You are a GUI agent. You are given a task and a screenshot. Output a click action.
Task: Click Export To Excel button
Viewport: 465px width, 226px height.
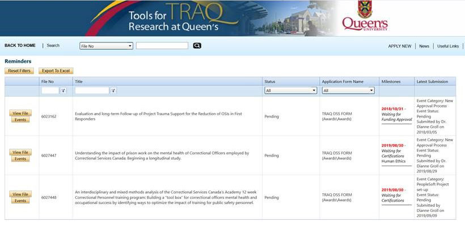point(56,71)
